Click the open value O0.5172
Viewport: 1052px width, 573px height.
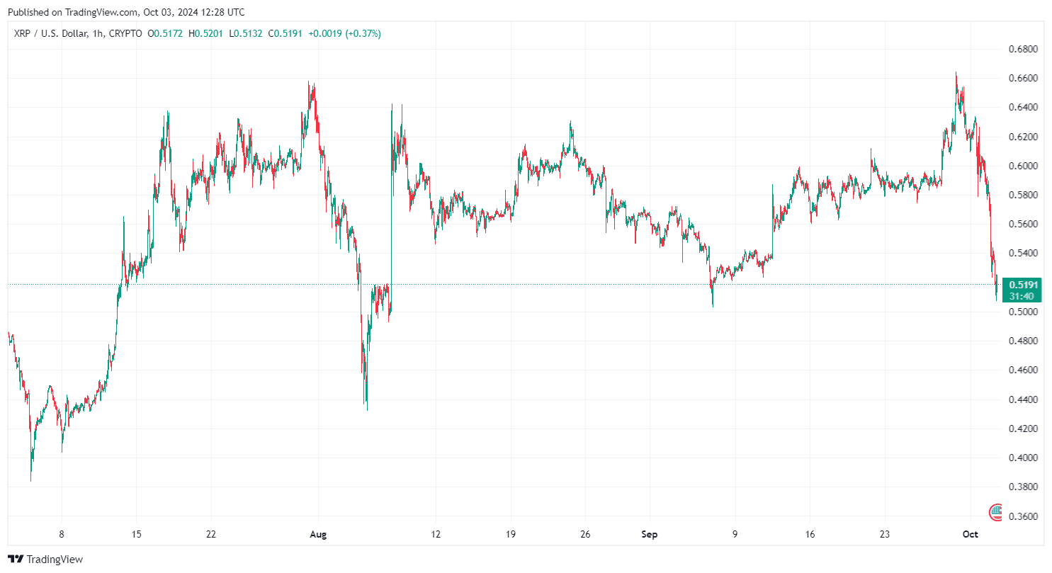(166, 33)
